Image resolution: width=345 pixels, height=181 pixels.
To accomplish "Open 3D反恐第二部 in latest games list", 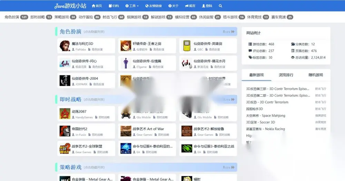I will [x=278, y=95].
